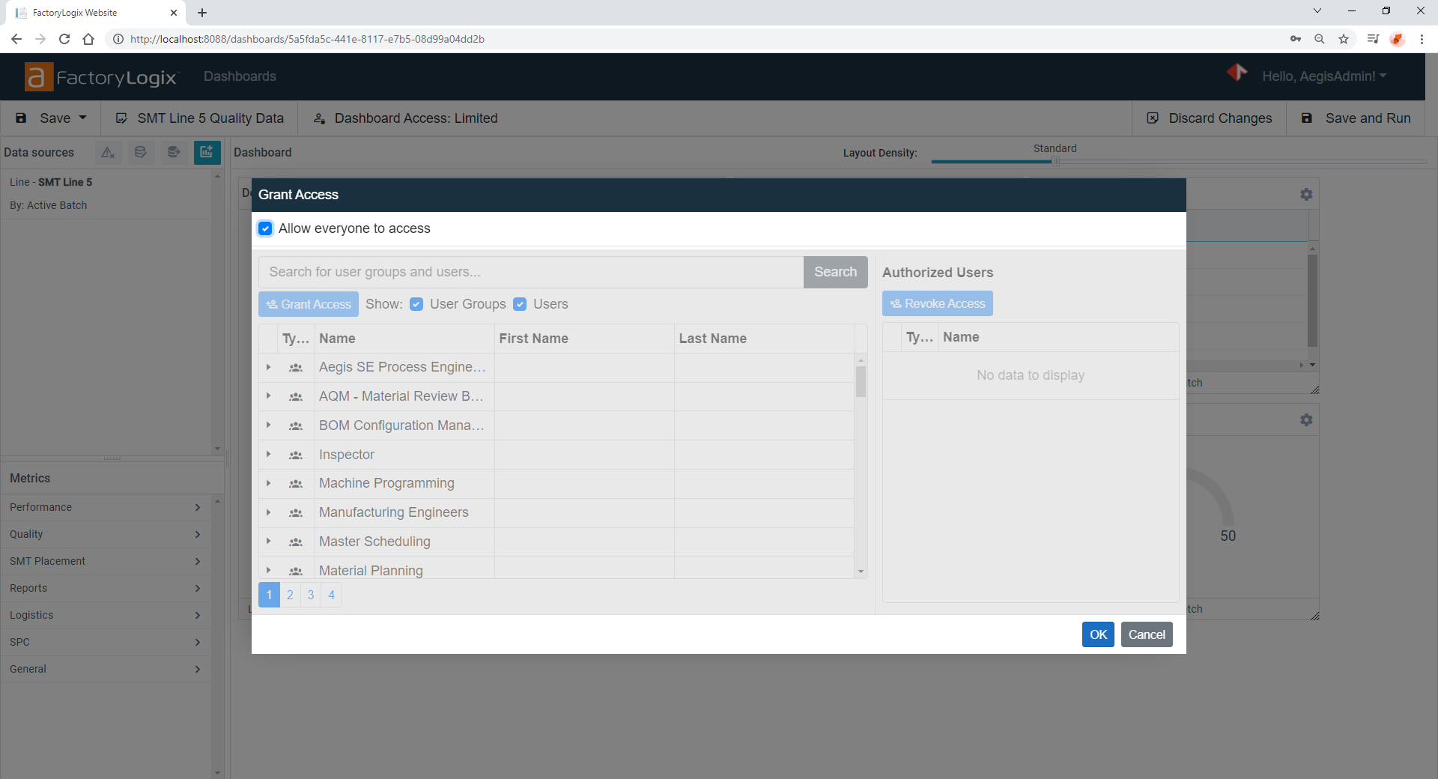Click the add widget icon in Data sources toolbar

pos(207,152)
